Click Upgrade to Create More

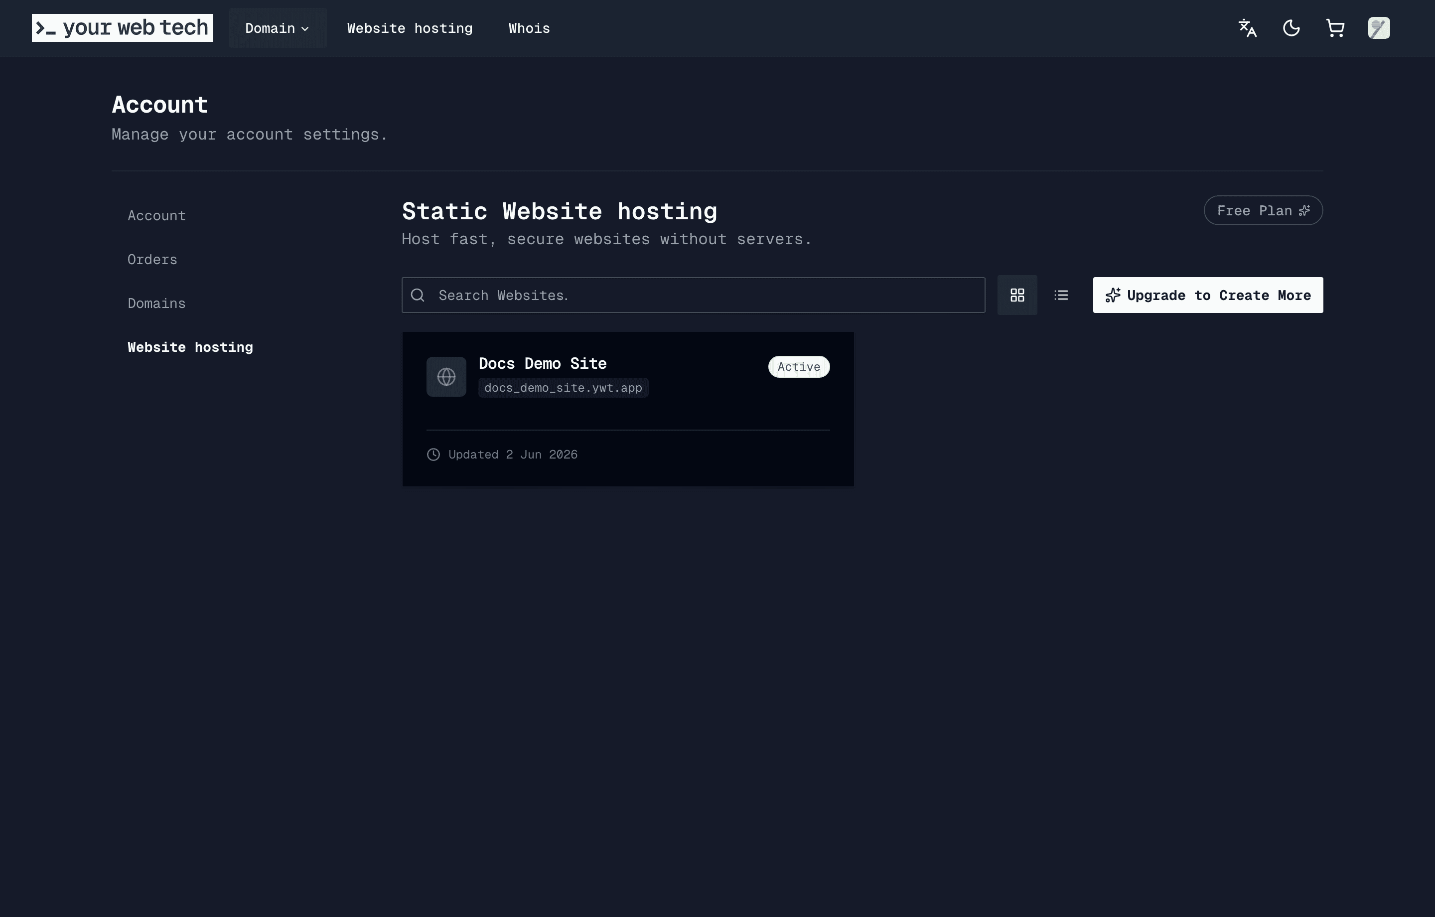pos(1208,295)
